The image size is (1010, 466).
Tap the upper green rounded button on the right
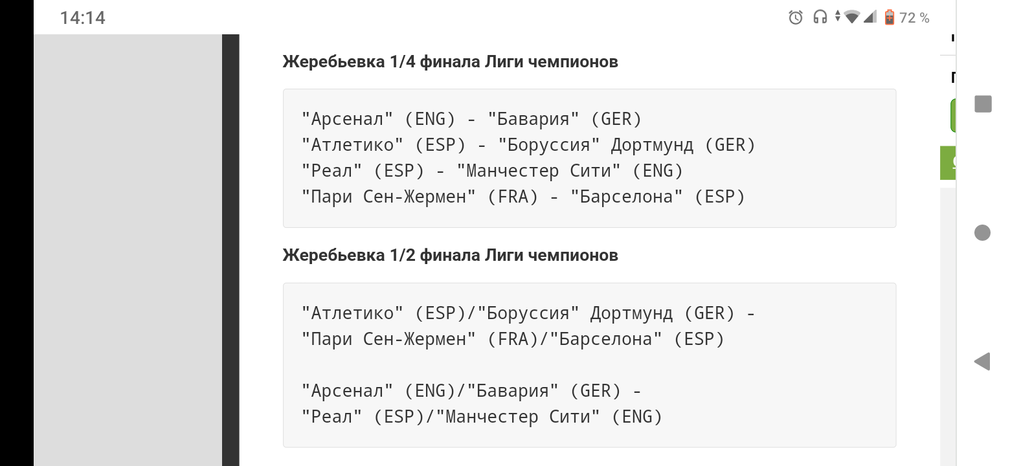coord(954,115)
